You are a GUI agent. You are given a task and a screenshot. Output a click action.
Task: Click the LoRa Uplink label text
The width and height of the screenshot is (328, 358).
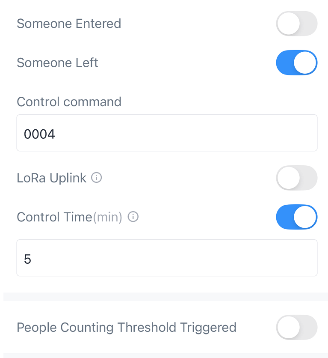coord(51,178)
